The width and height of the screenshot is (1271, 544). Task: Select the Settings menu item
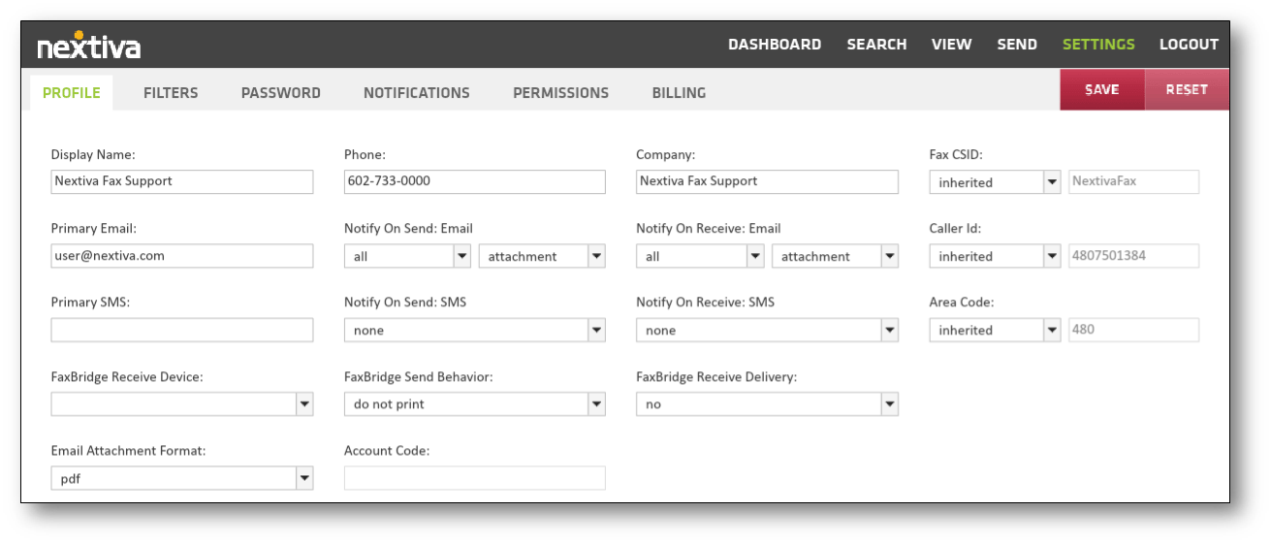click(x=1098, y=45)
